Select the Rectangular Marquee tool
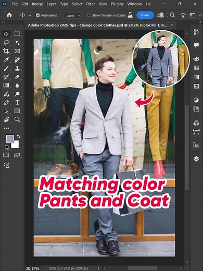The height and width of the screenshot is (271, 203). (17, 34)
